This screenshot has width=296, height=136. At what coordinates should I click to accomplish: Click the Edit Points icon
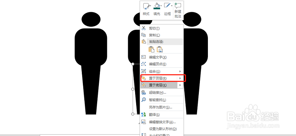point(144,64)
